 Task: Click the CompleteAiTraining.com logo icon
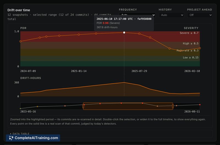point(11,138)
